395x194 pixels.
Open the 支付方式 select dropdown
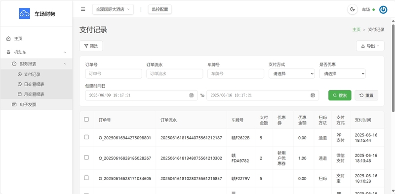[292, 74]
